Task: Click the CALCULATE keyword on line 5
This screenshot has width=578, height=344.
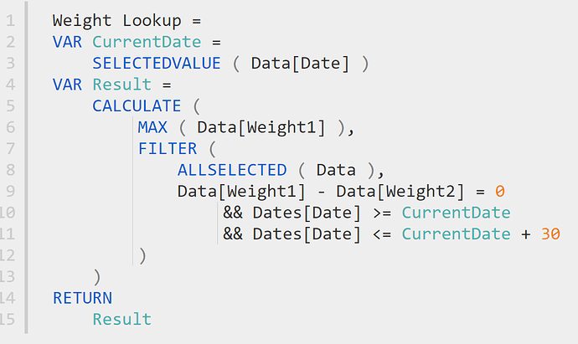Action: pos(137,106)
